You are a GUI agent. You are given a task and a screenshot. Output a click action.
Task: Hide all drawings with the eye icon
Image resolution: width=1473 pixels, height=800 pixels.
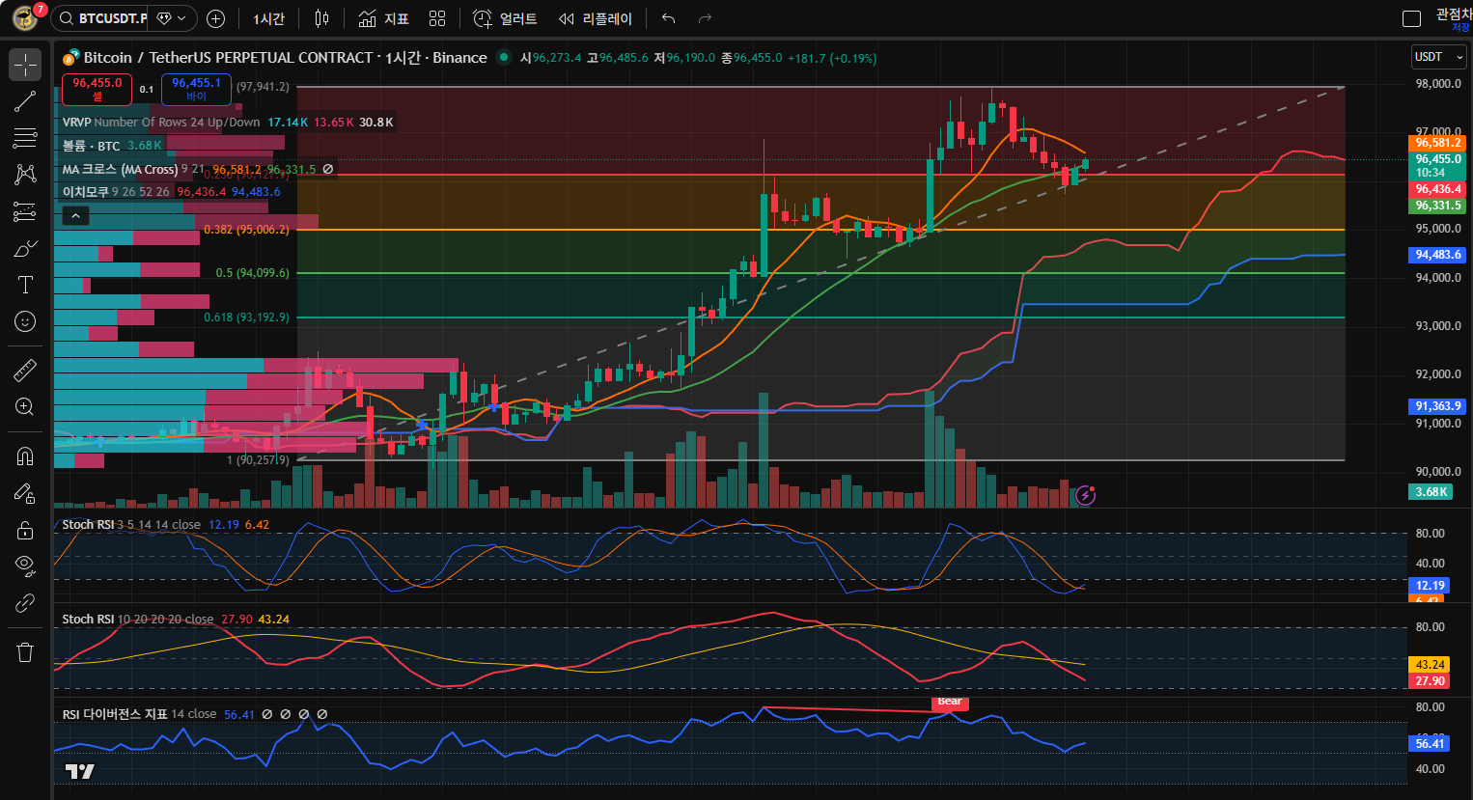(25, 566)
